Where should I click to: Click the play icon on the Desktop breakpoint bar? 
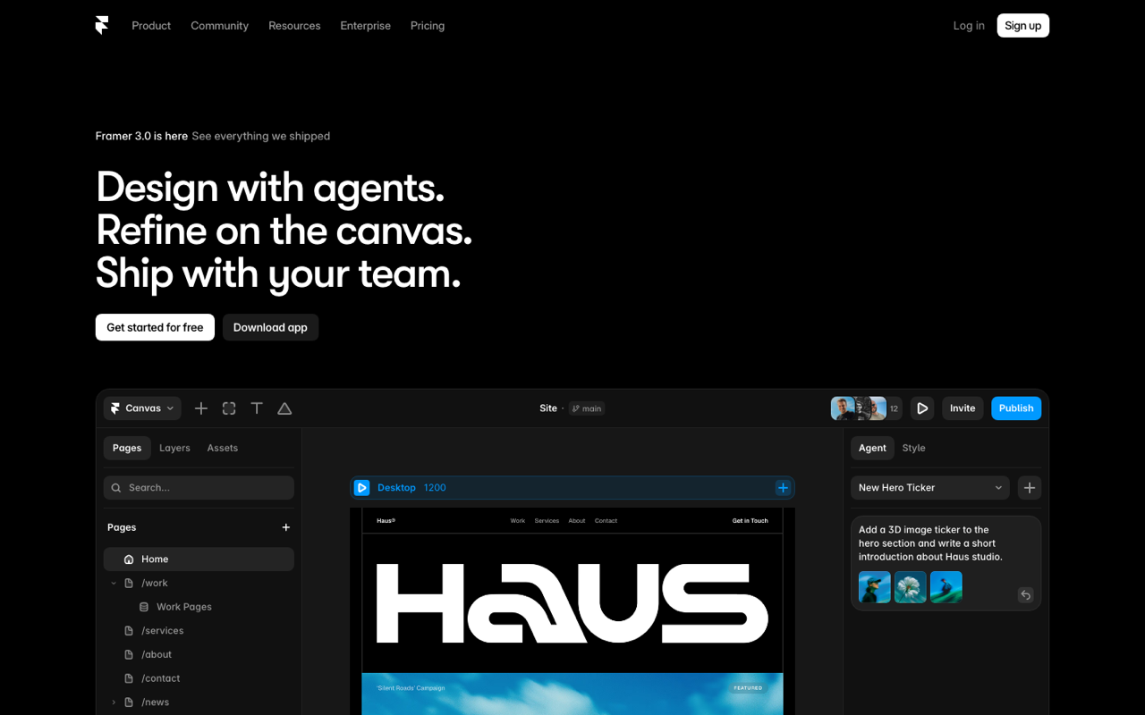coord(362,488)
